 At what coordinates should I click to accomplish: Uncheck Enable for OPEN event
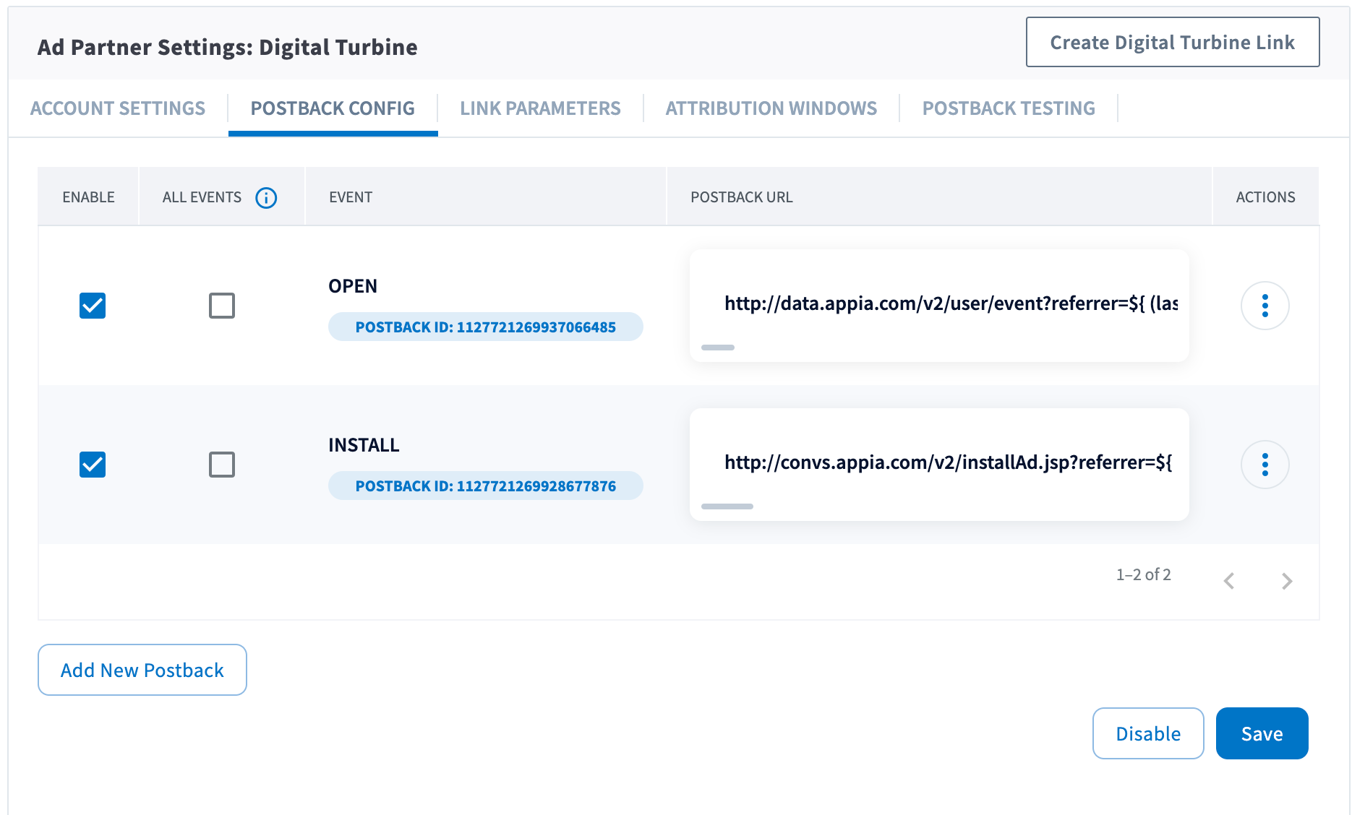93,306
